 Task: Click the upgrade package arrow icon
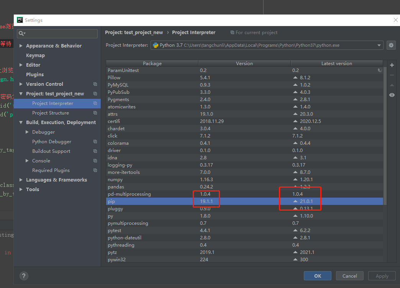392,85
